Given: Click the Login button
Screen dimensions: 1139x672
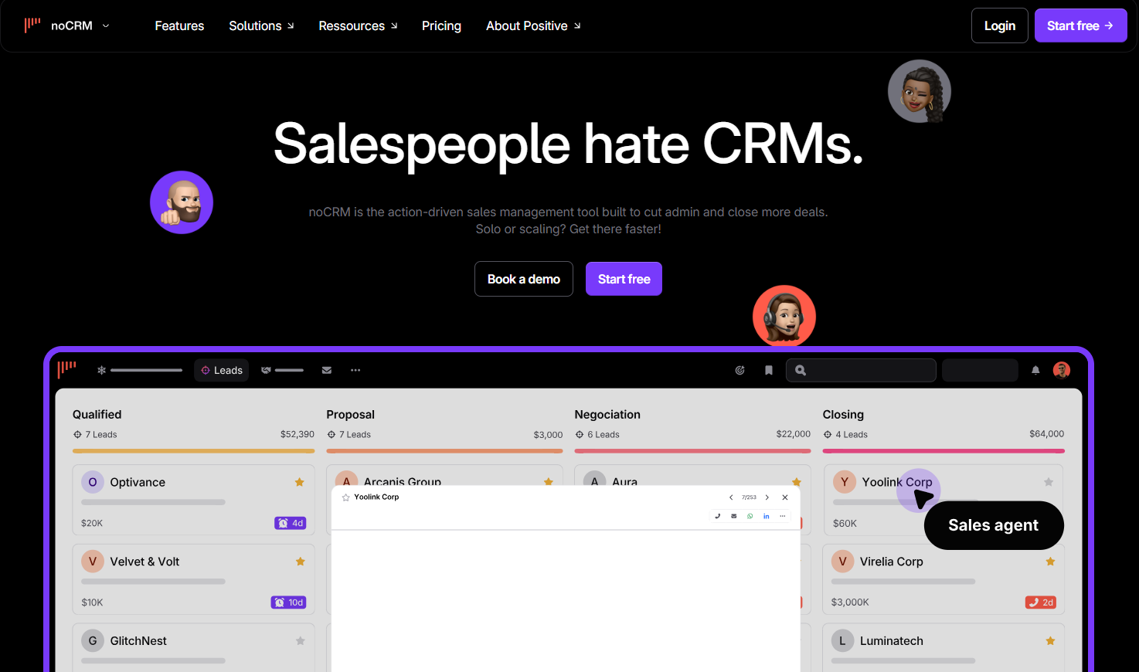Looking at the screenshot, I should click(999, 25).
